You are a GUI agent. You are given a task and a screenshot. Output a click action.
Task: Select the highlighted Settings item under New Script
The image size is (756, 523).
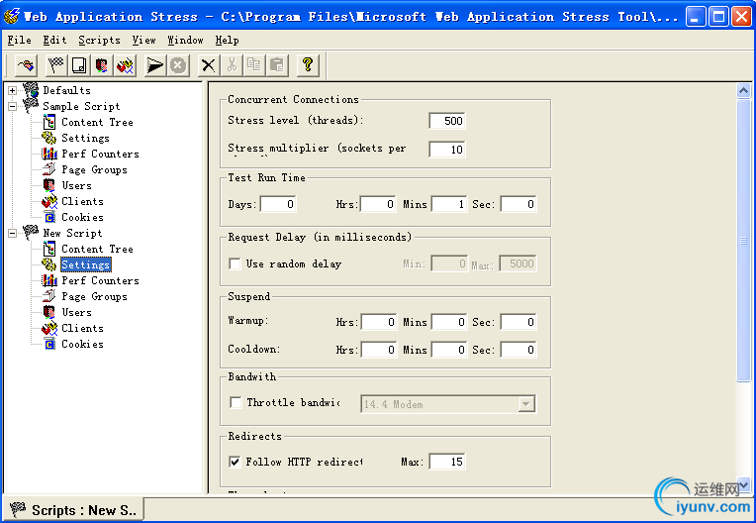click(86, 264)
